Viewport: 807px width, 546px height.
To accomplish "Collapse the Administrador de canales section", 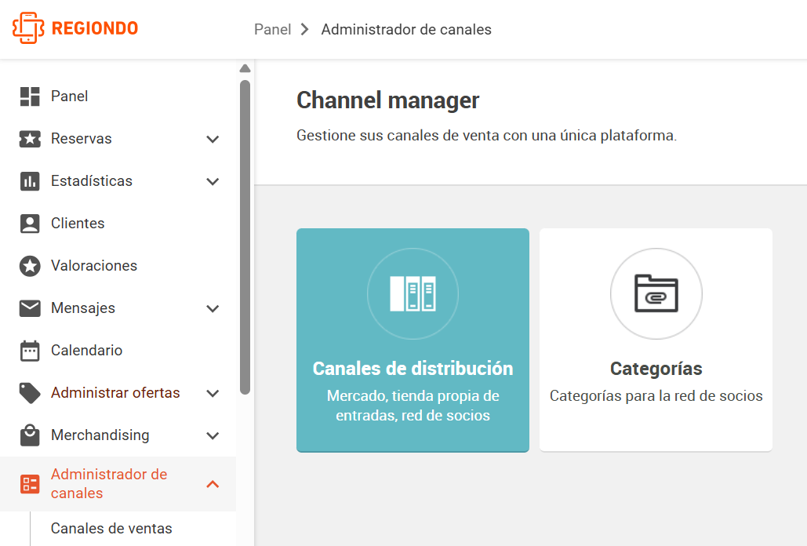I will (213, 484).
